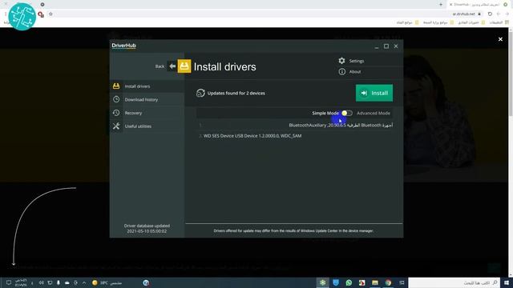
Task: Reload the page in the browser
Action: coord(490,14)
